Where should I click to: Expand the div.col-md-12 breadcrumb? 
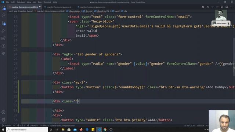102,11
